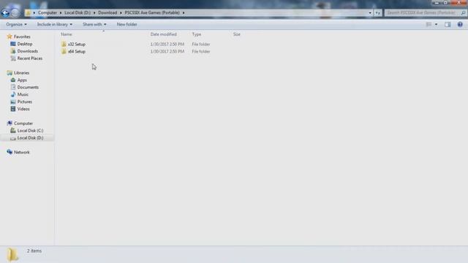468x263 pixels.
Task: Click File folder type of x64 Setup
Action: pos(201,52)
